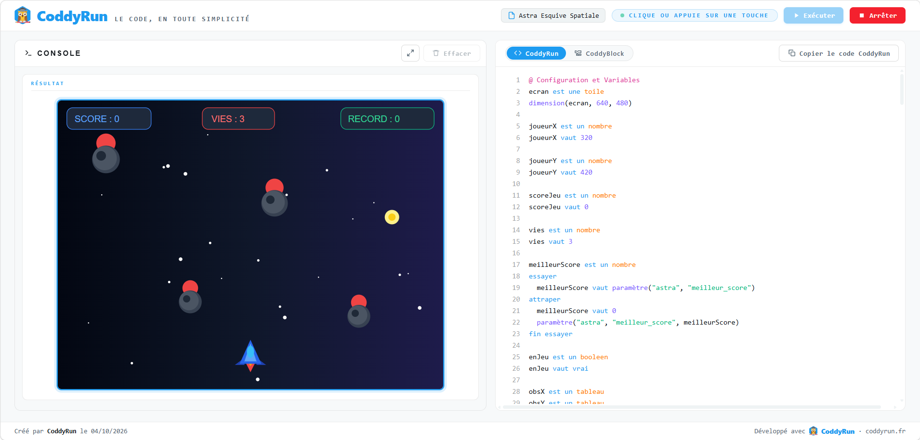Click the RECORD : 0 display

click(387, 119)
